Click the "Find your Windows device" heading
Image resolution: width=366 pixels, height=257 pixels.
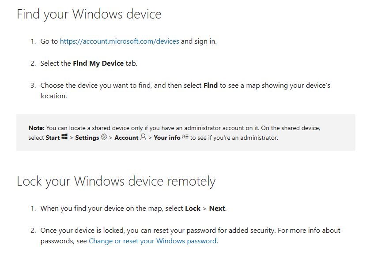tap(89, 14)
